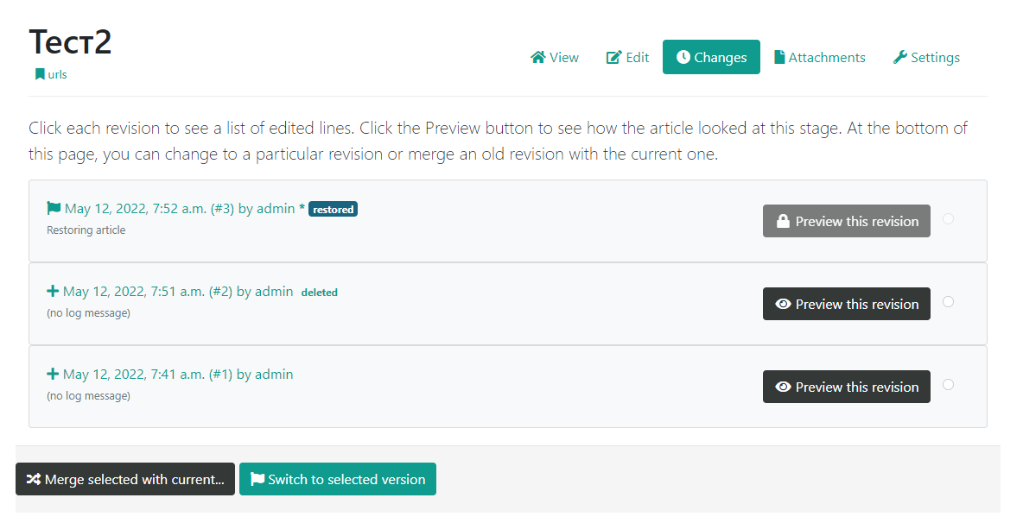Click the shuffle icon on the Merge button
Image resolution: width=1023 pixels, height=523 pixels.
pos(33,480)
